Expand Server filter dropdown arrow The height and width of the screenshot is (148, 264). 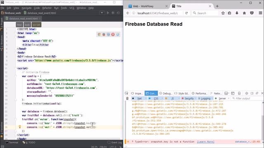[x=229, y=98]
